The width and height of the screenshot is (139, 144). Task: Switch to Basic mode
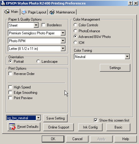(118, 127)
